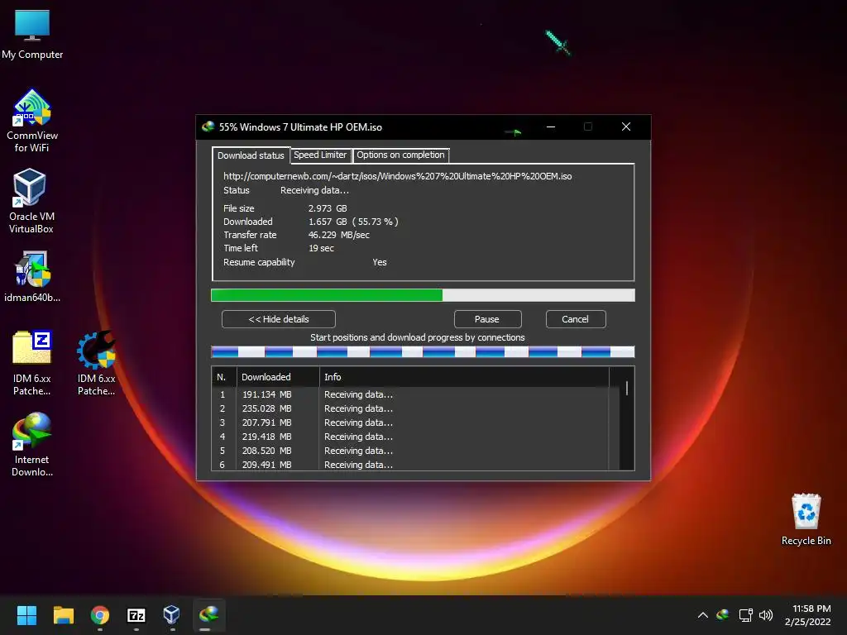Viewport: 847px width, 635px height.
Task: Open File Explorer from taskbar
Action: 63,615
